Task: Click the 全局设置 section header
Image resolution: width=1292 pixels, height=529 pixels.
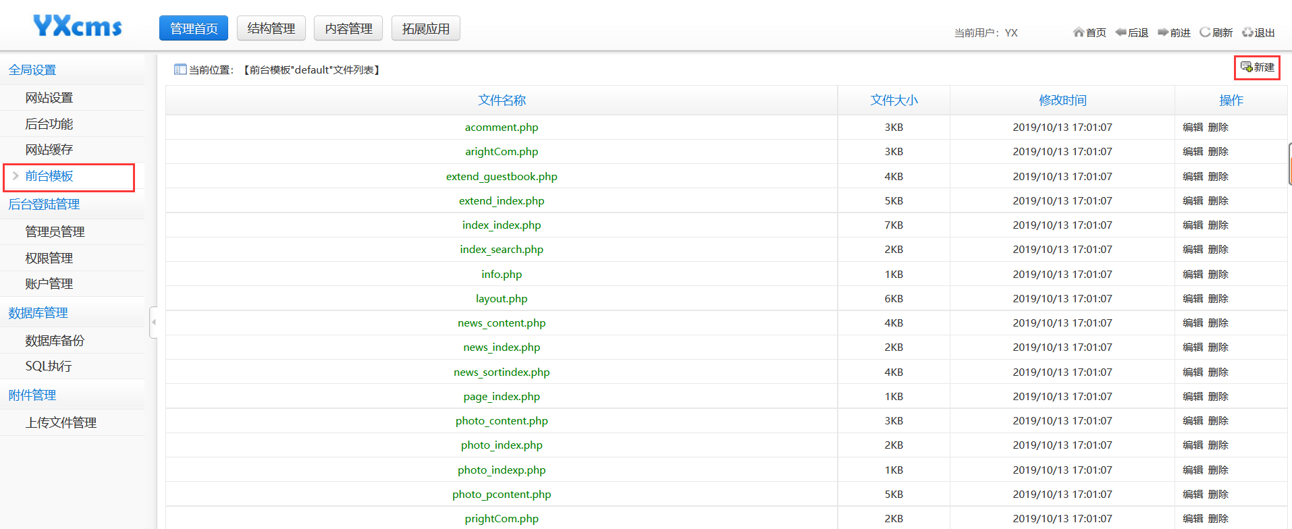Action: [32, 70]
